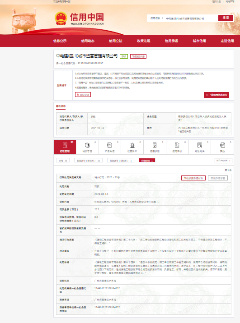Viewport: 240px width, 323px height.
Task: Click the 基础信息 section heading
Action: [61, 106]
